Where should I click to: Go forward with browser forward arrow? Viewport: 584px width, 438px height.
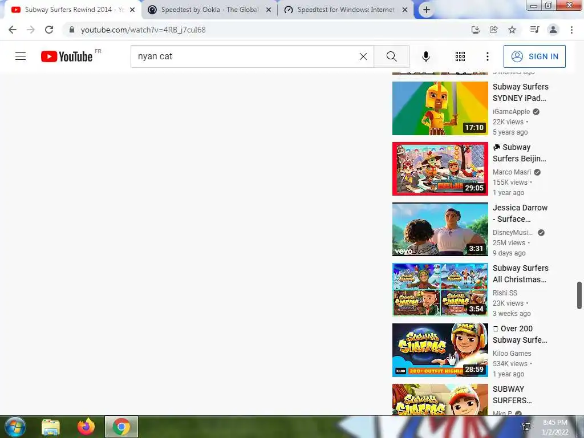[x=31, y=30]
